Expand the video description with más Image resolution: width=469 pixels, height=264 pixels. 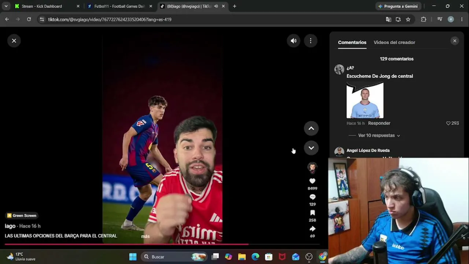click(145, 236)
